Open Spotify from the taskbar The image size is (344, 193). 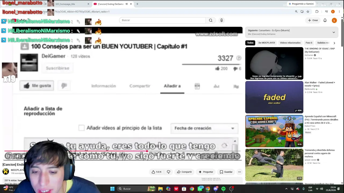223,189
